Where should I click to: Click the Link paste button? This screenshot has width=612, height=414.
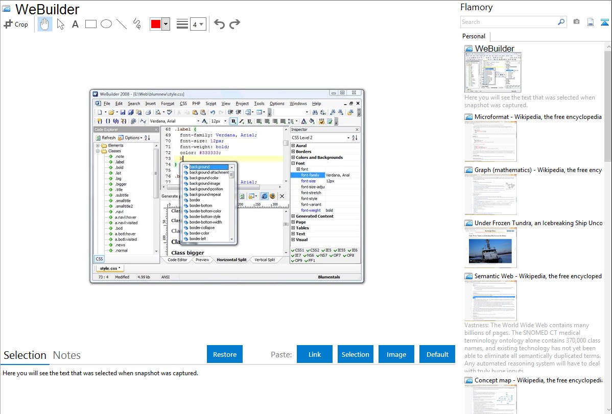click(x=315, y=354)
